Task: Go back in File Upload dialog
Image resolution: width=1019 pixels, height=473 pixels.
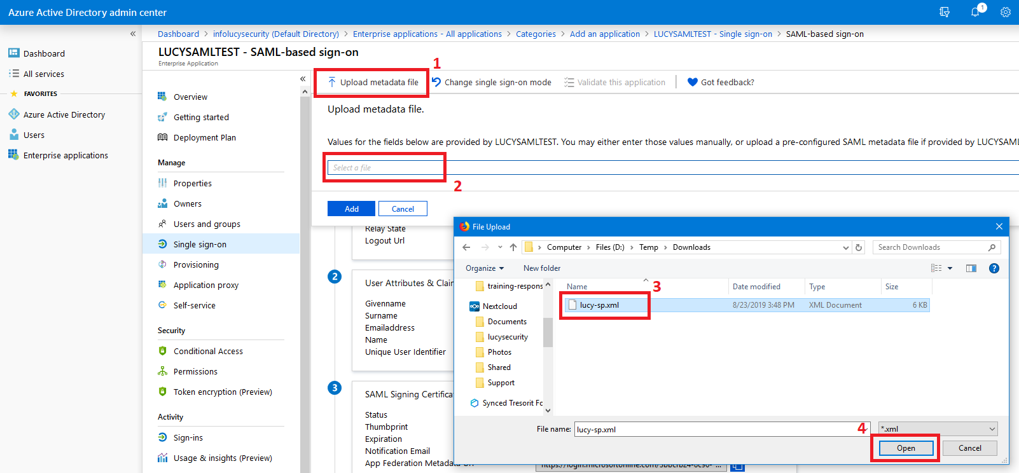Action: [x=466, y=247]
